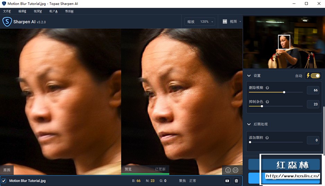
Task: Open the 缩放 120% zoom dropdown
Action: pos(200,22)
